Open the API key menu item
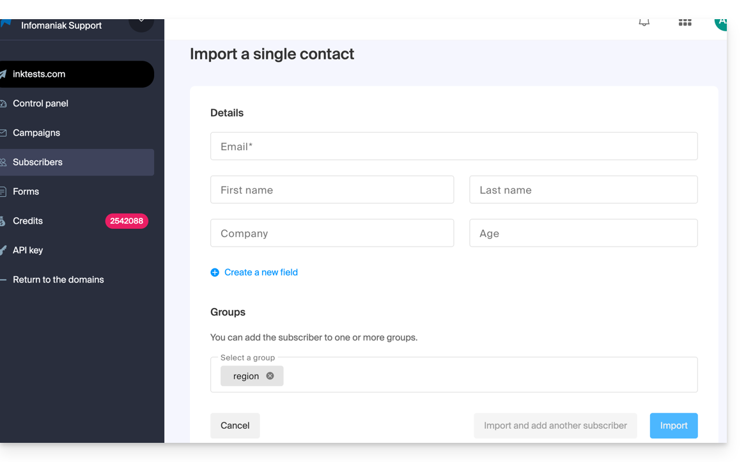746x462 pixels. [x=27, y=250]
